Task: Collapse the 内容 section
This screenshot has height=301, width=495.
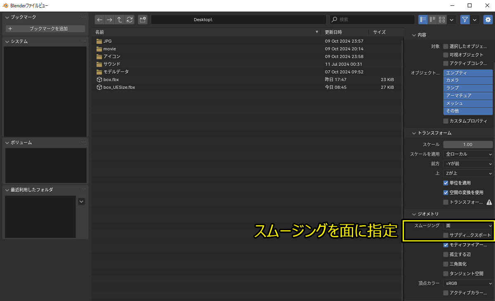Action: pos(414,35)
